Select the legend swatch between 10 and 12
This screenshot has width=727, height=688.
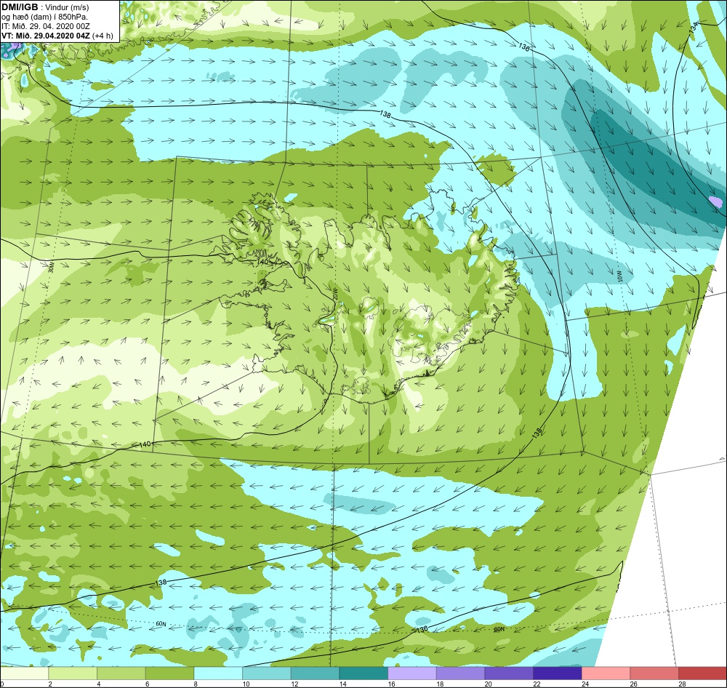[266, 673]
